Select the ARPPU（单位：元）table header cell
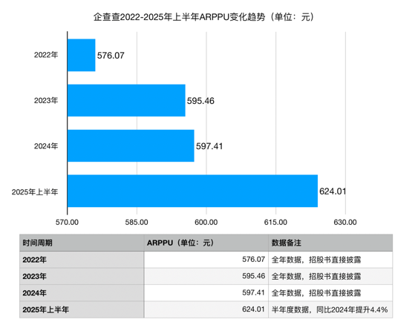The height and width of the screenshot is (328, 418). [206, 243]
